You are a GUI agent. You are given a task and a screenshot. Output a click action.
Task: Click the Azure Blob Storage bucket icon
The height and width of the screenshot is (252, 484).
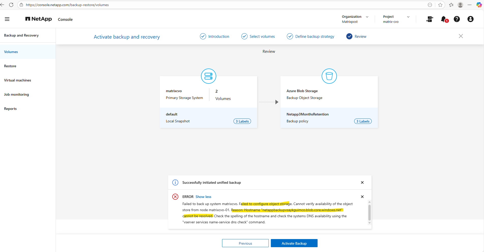[x=329, y=76]
